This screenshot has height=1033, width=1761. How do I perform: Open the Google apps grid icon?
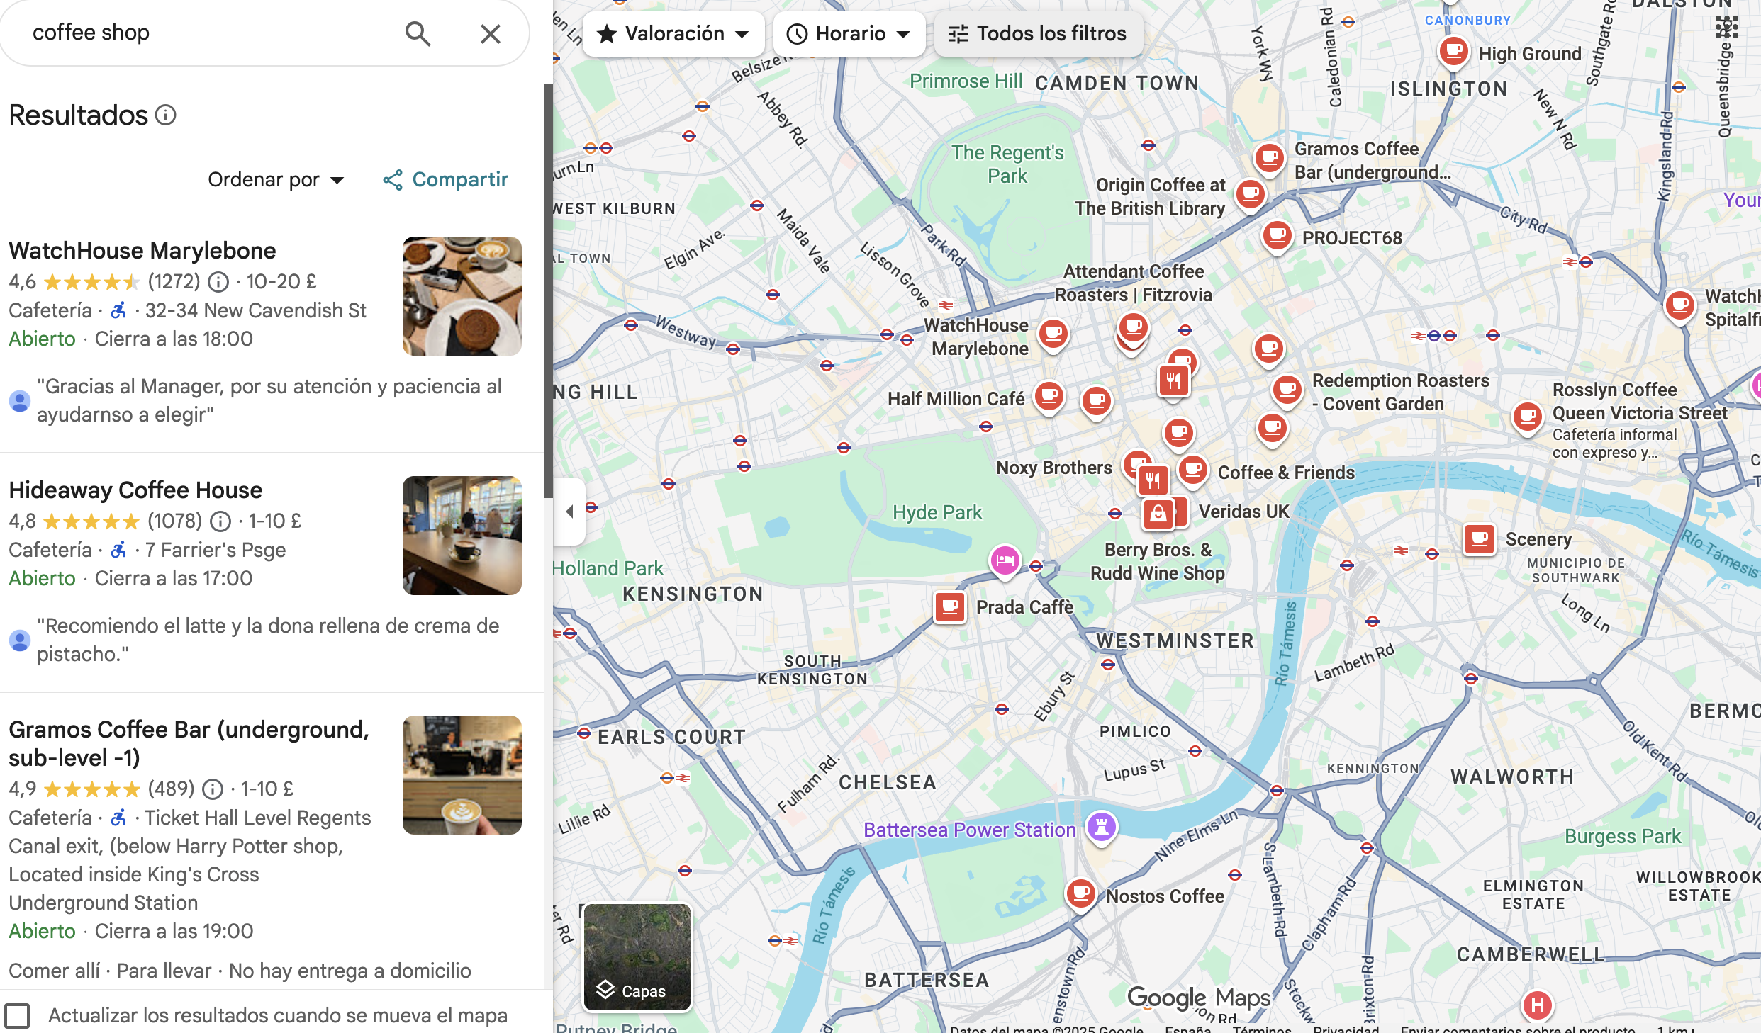pos(1726,28)
